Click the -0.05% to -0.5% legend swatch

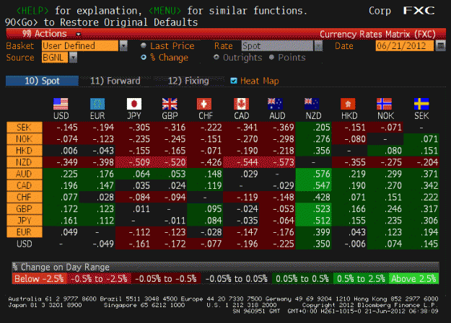166,278
